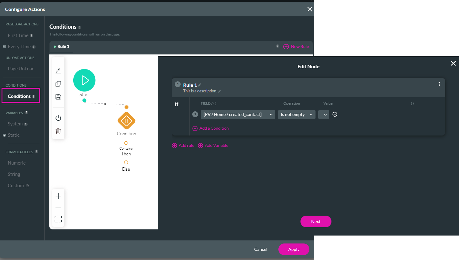Screen dimensions: 459x260
Task: Open System variables
Action: tap(15, 124)
